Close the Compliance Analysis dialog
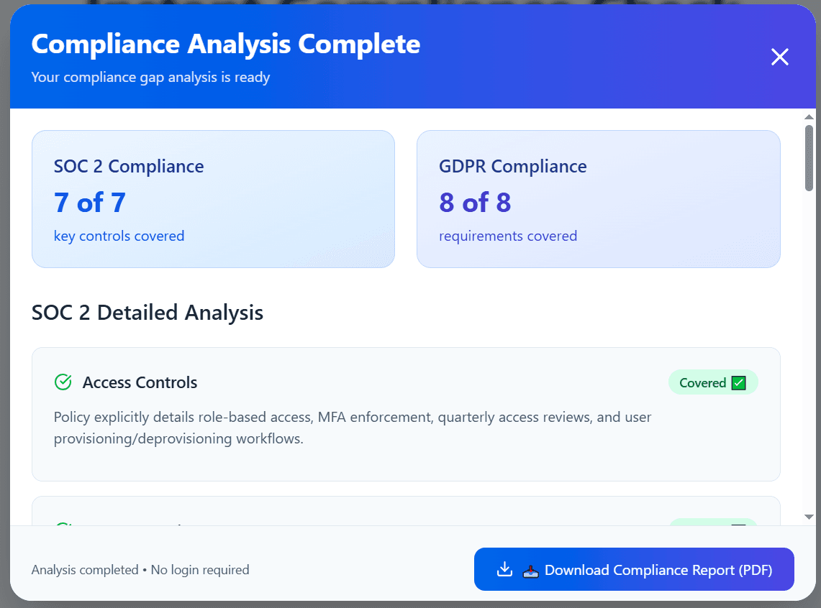Screen dimensions: 821x608 pos(780,57)
